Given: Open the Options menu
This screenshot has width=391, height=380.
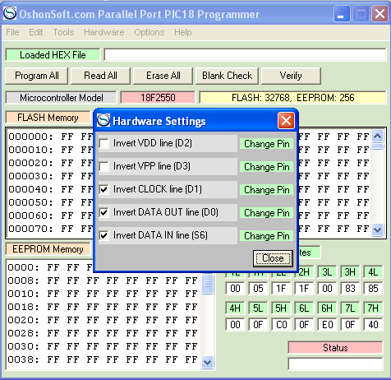Looking at the screenshot, I should (x=149, y=32).
